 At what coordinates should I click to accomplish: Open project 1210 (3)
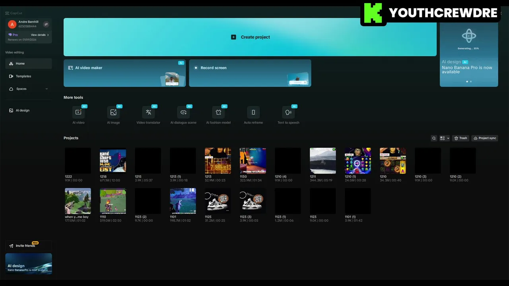(427, 160)
